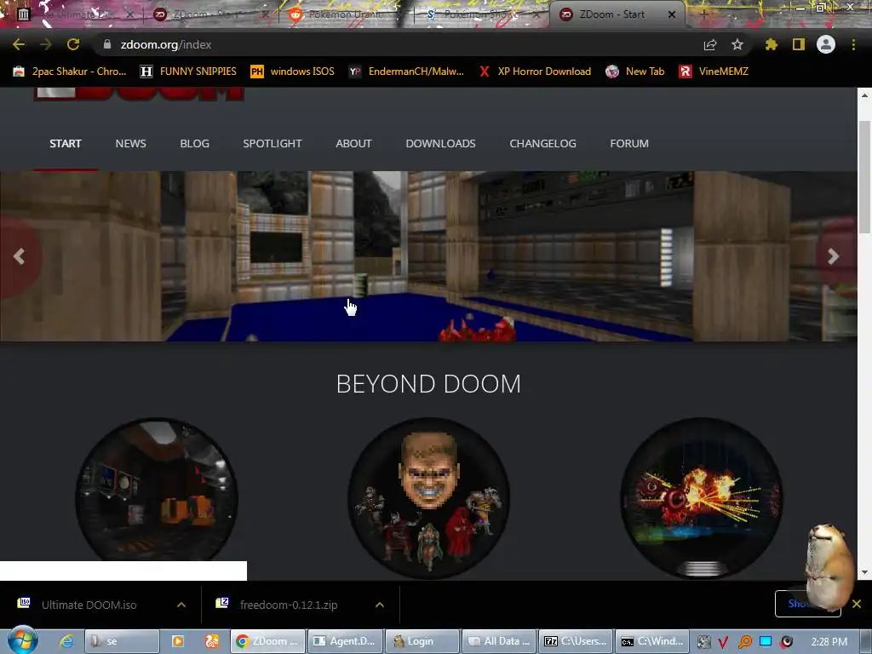Click the scrollbar down arrow
This screenshot has width=872, height=654.
point(864,572)
